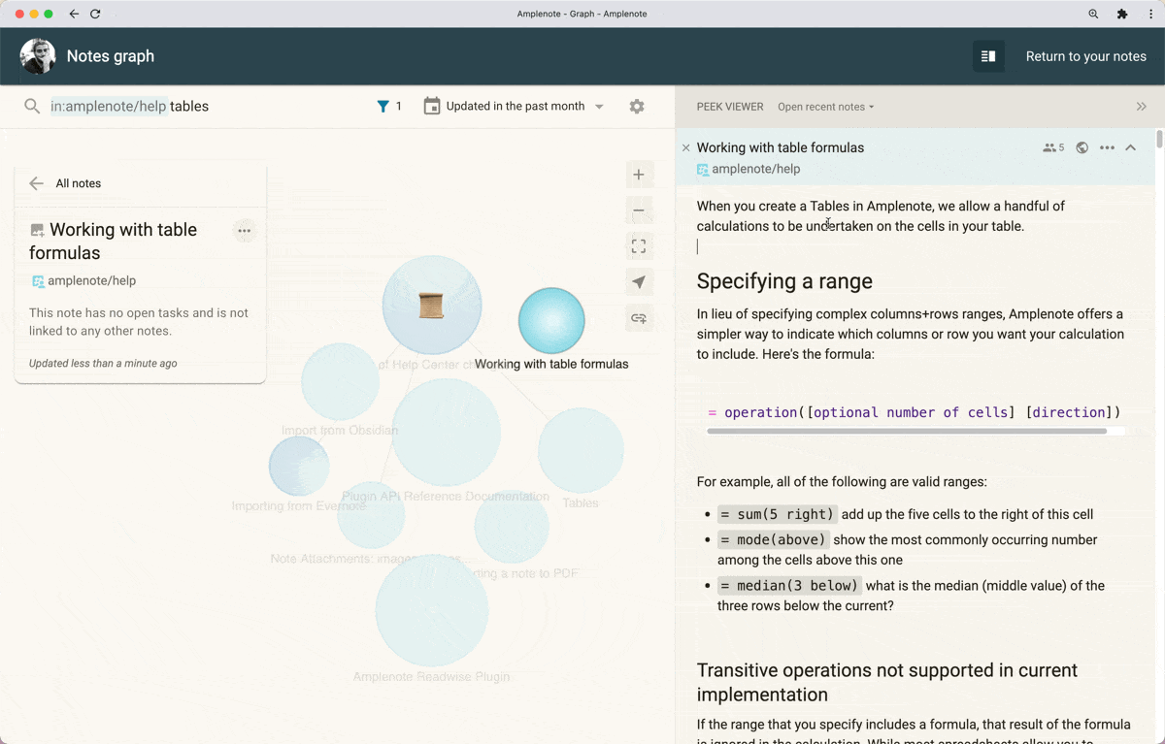Zoom in on the graph

click(639, 175)
